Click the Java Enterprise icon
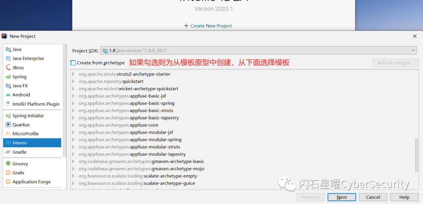Screen dimensions: 423x204 8,58
